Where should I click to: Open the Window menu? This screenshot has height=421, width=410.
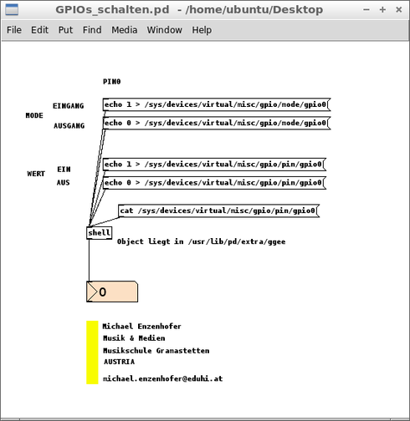(x=164, y=30)
